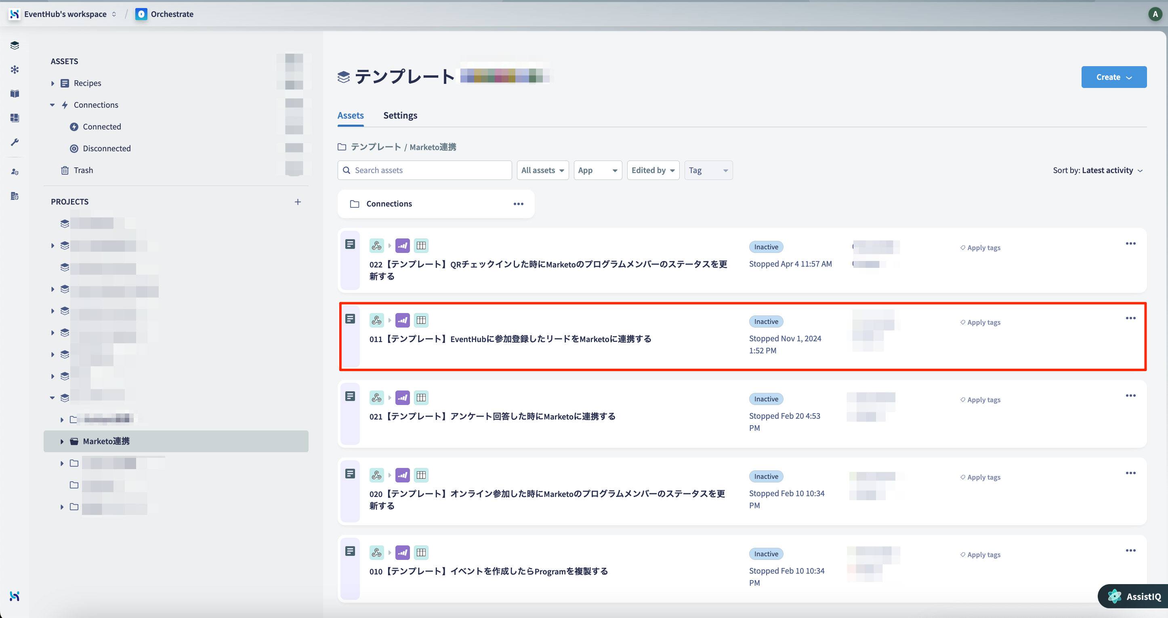
Task: Open AssistIQ helper
Action: pyautogui.click(x=1134, y=596)
